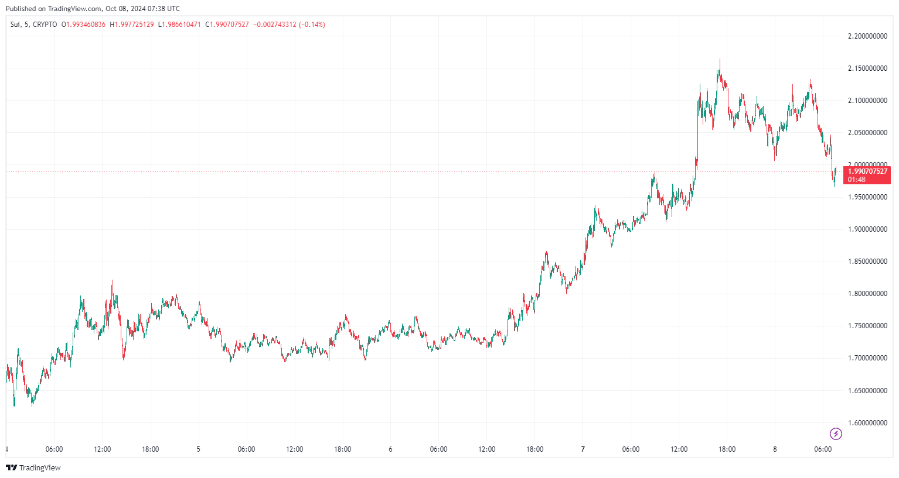Click the TradingView logo at bottom left

[33, 467]
